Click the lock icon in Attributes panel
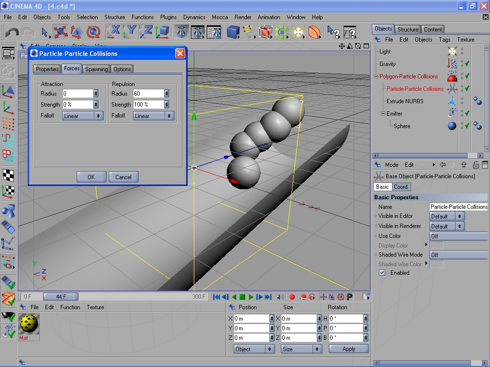The width and height of the screenshot is (490, 367). (476, 165)
